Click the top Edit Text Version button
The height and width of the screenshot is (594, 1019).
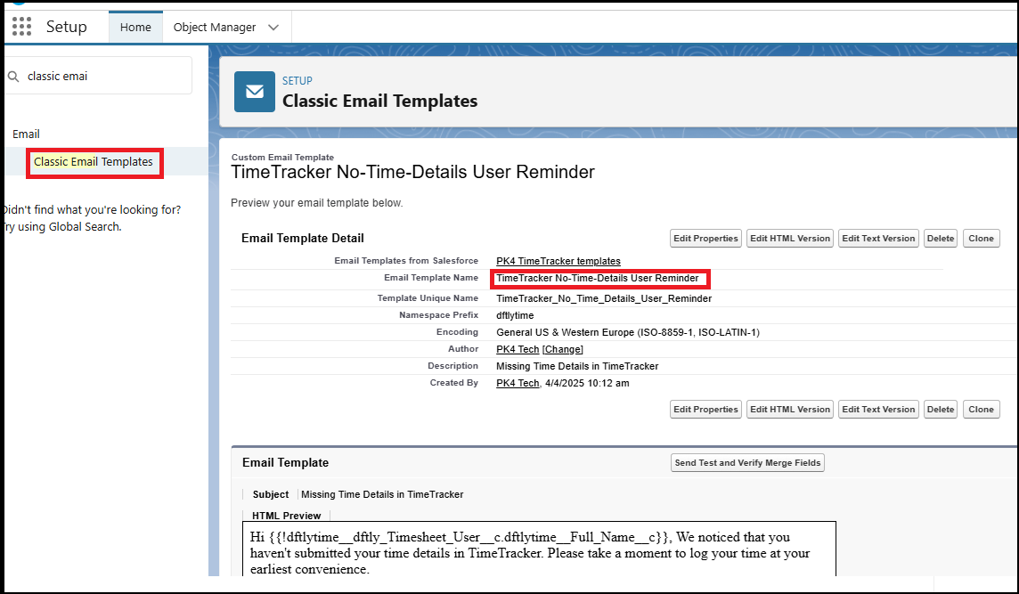tap(878, 239)
